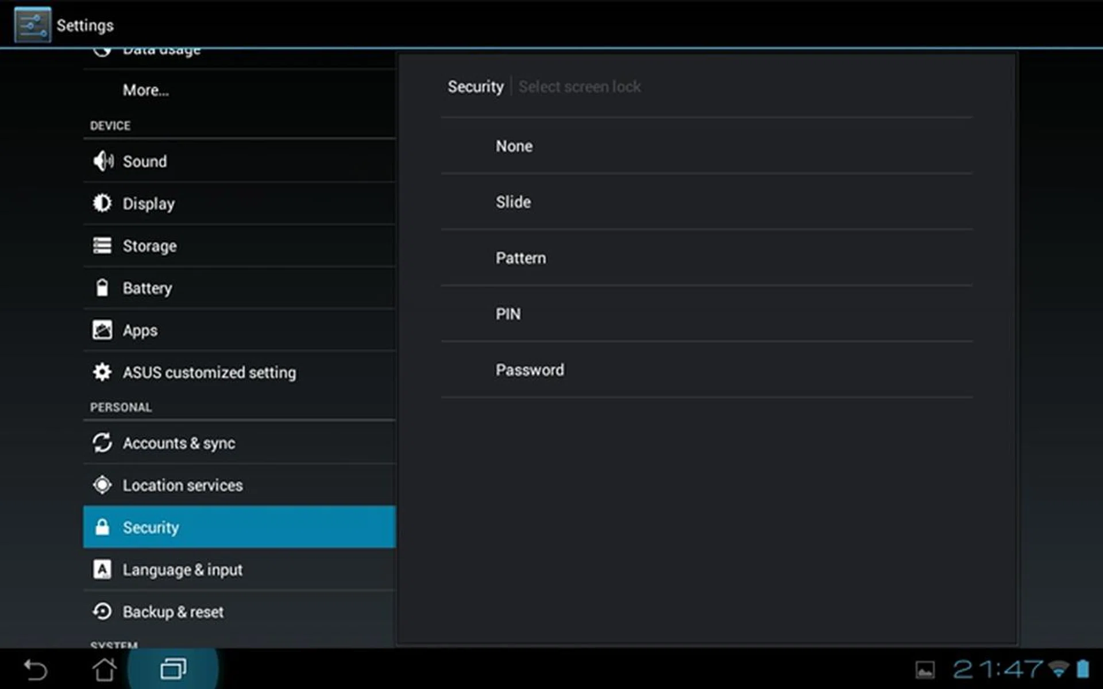Tap the Sound speaker icon

click(x=103, y=161)
